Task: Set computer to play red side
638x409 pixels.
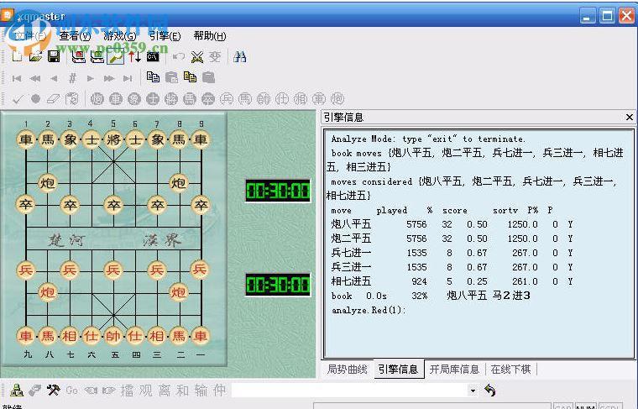Action: pyautogui.click(x=79, y=56)
